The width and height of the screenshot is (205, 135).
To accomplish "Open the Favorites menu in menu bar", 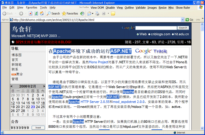I will [x=32, y=7].
